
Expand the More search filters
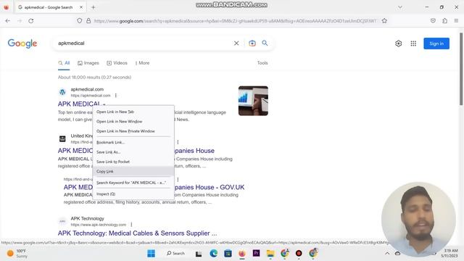pos(142,63)
